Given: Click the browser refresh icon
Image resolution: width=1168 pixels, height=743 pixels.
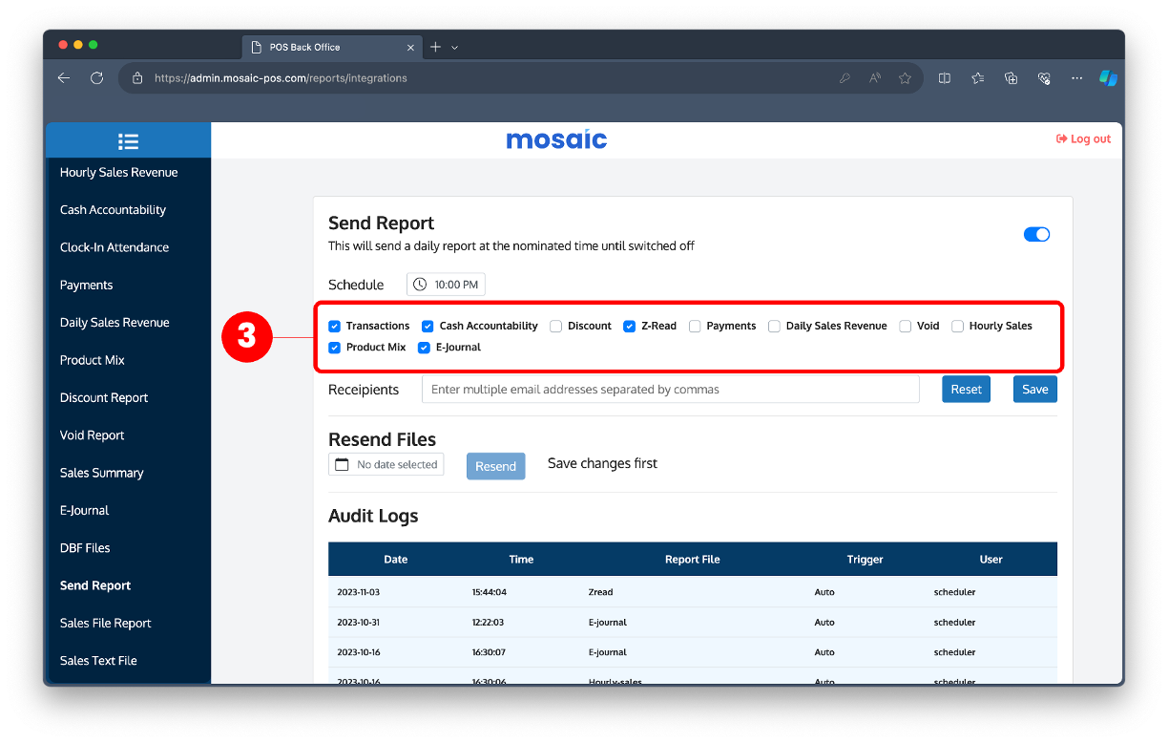Looking at the screenshot, I should (x=96, y=77).
